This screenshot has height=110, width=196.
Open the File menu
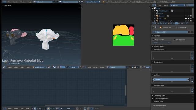click(9, 2)
